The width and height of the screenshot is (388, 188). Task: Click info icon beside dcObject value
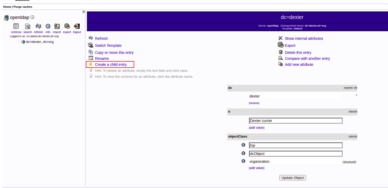point(243,153)
